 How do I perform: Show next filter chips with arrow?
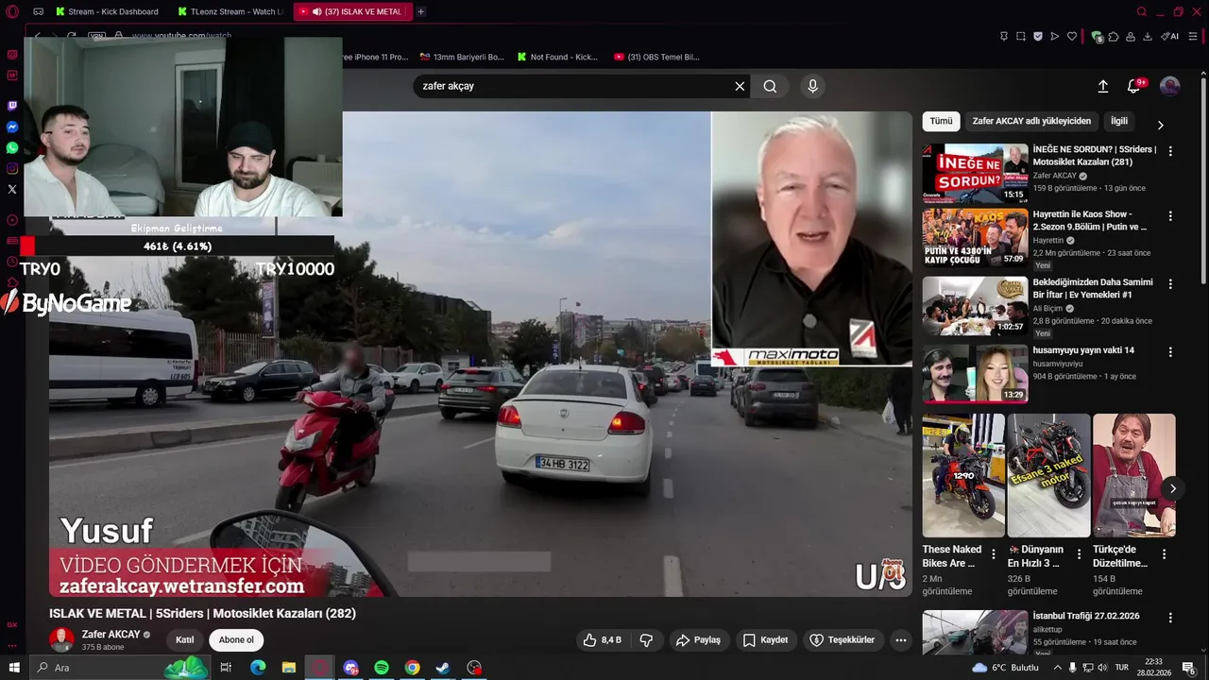[x=1160, y=125]
